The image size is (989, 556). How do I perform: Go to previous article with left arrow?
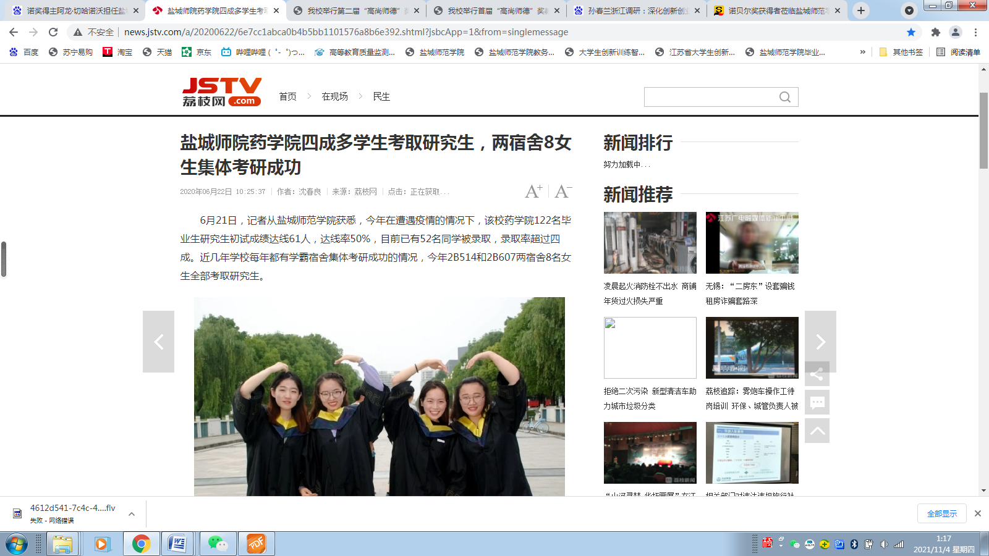158,342
